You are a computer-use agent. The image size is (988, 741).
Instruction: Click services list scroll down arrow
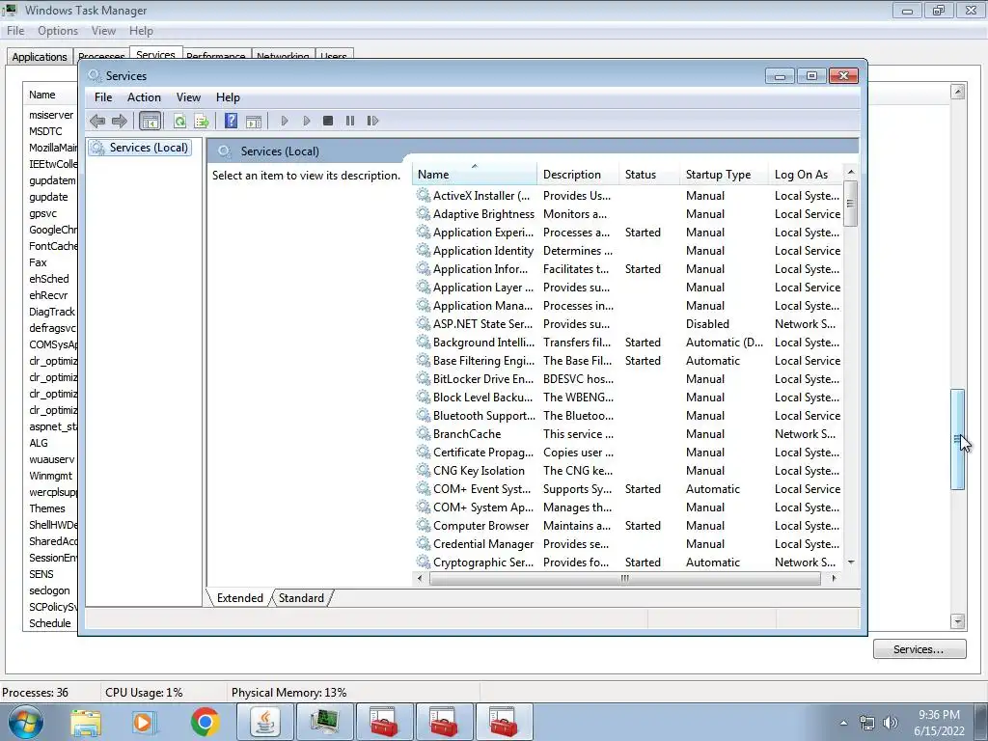pos(851,563)
